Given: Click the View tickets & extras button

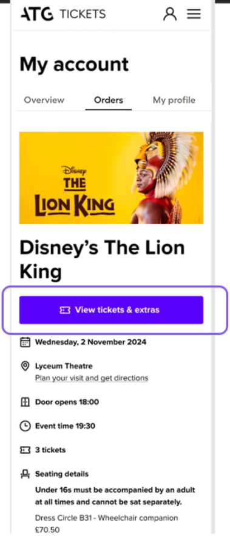Looking at the screenshot, I should 111,310.
